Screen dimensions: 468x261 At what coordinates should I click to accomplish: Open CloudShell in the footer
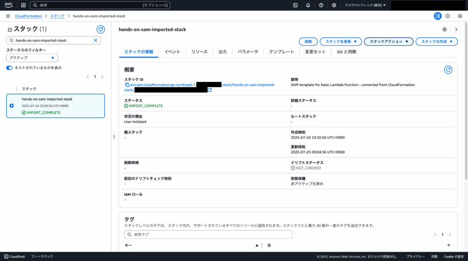(14, 256)
